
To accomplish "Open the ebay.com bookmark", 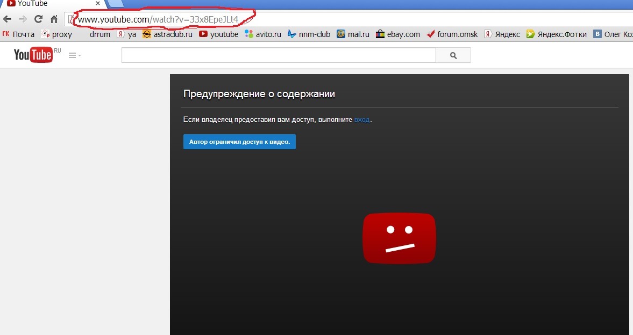I will pyautogui.click(x=398, y=34).
